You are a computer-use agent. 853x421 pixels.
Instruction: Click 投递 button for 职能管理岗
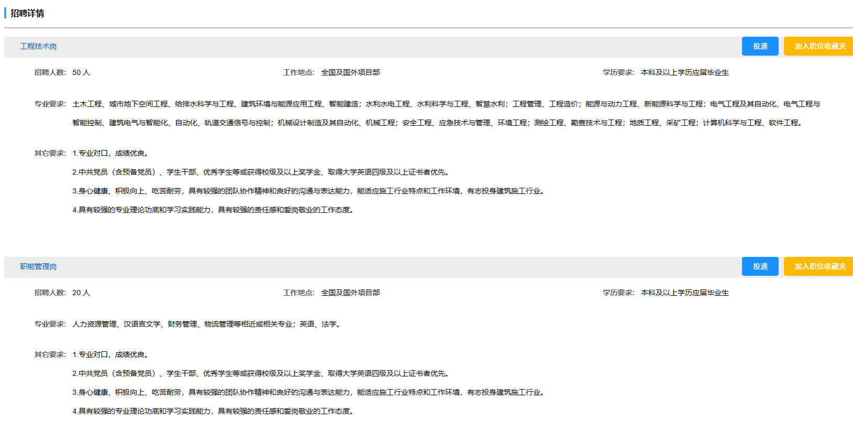pos(760,266)
